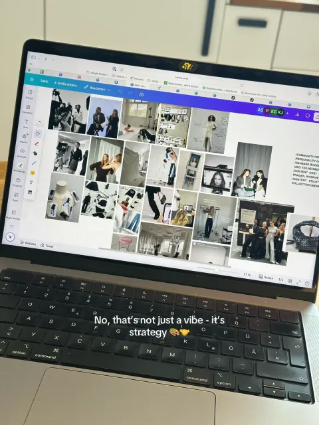Open the Design panel in sidebar
This screenshot has width=319, height=425.
[29, 94]
